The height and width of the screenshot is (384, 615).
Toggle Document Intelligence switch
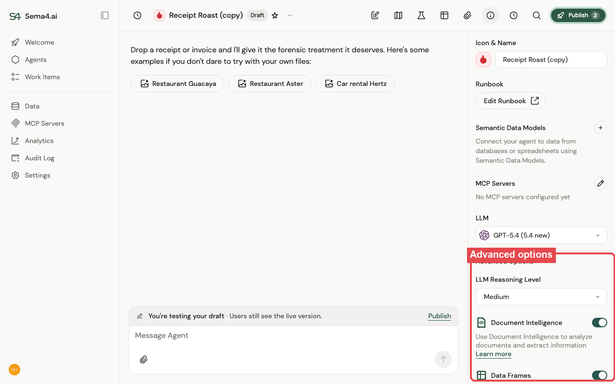point(599,323)
